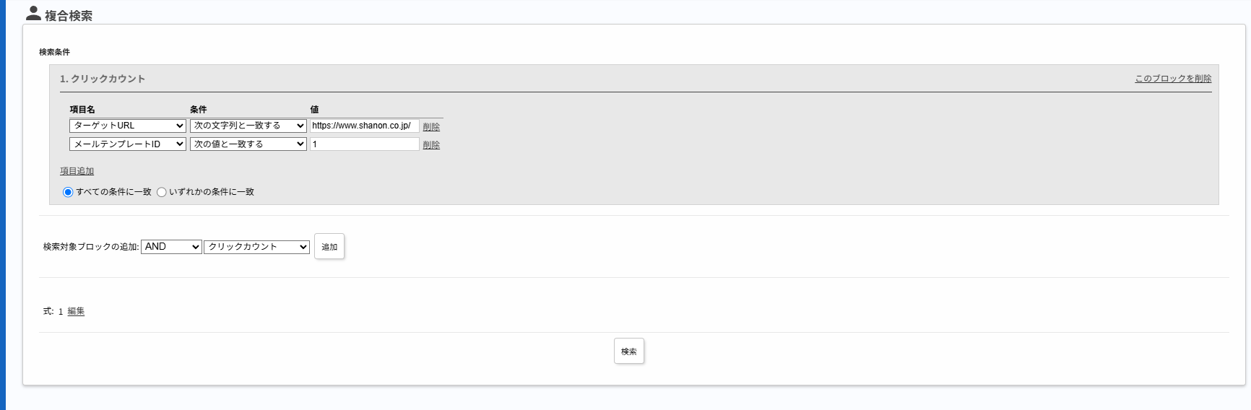Click the 項目追加 link

pyautogui.click(x=77, y=171)
